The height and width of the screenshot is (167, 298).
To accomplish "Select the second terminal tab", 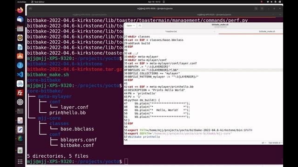I will pos(214,14).
